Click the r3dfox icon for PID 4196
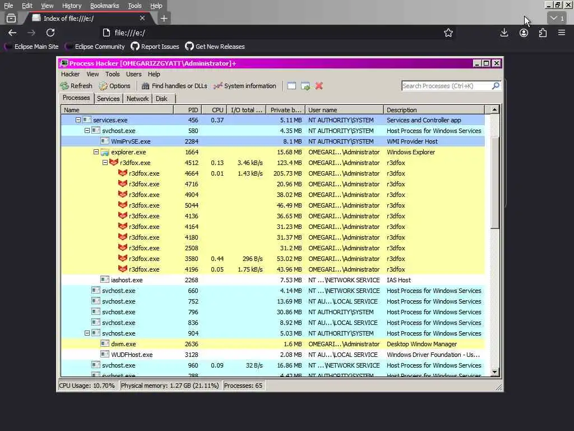 [123, 269]
